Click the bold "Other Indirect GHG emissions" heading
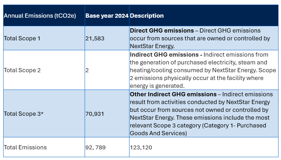281x160 pixels. (x=173, y=95)
